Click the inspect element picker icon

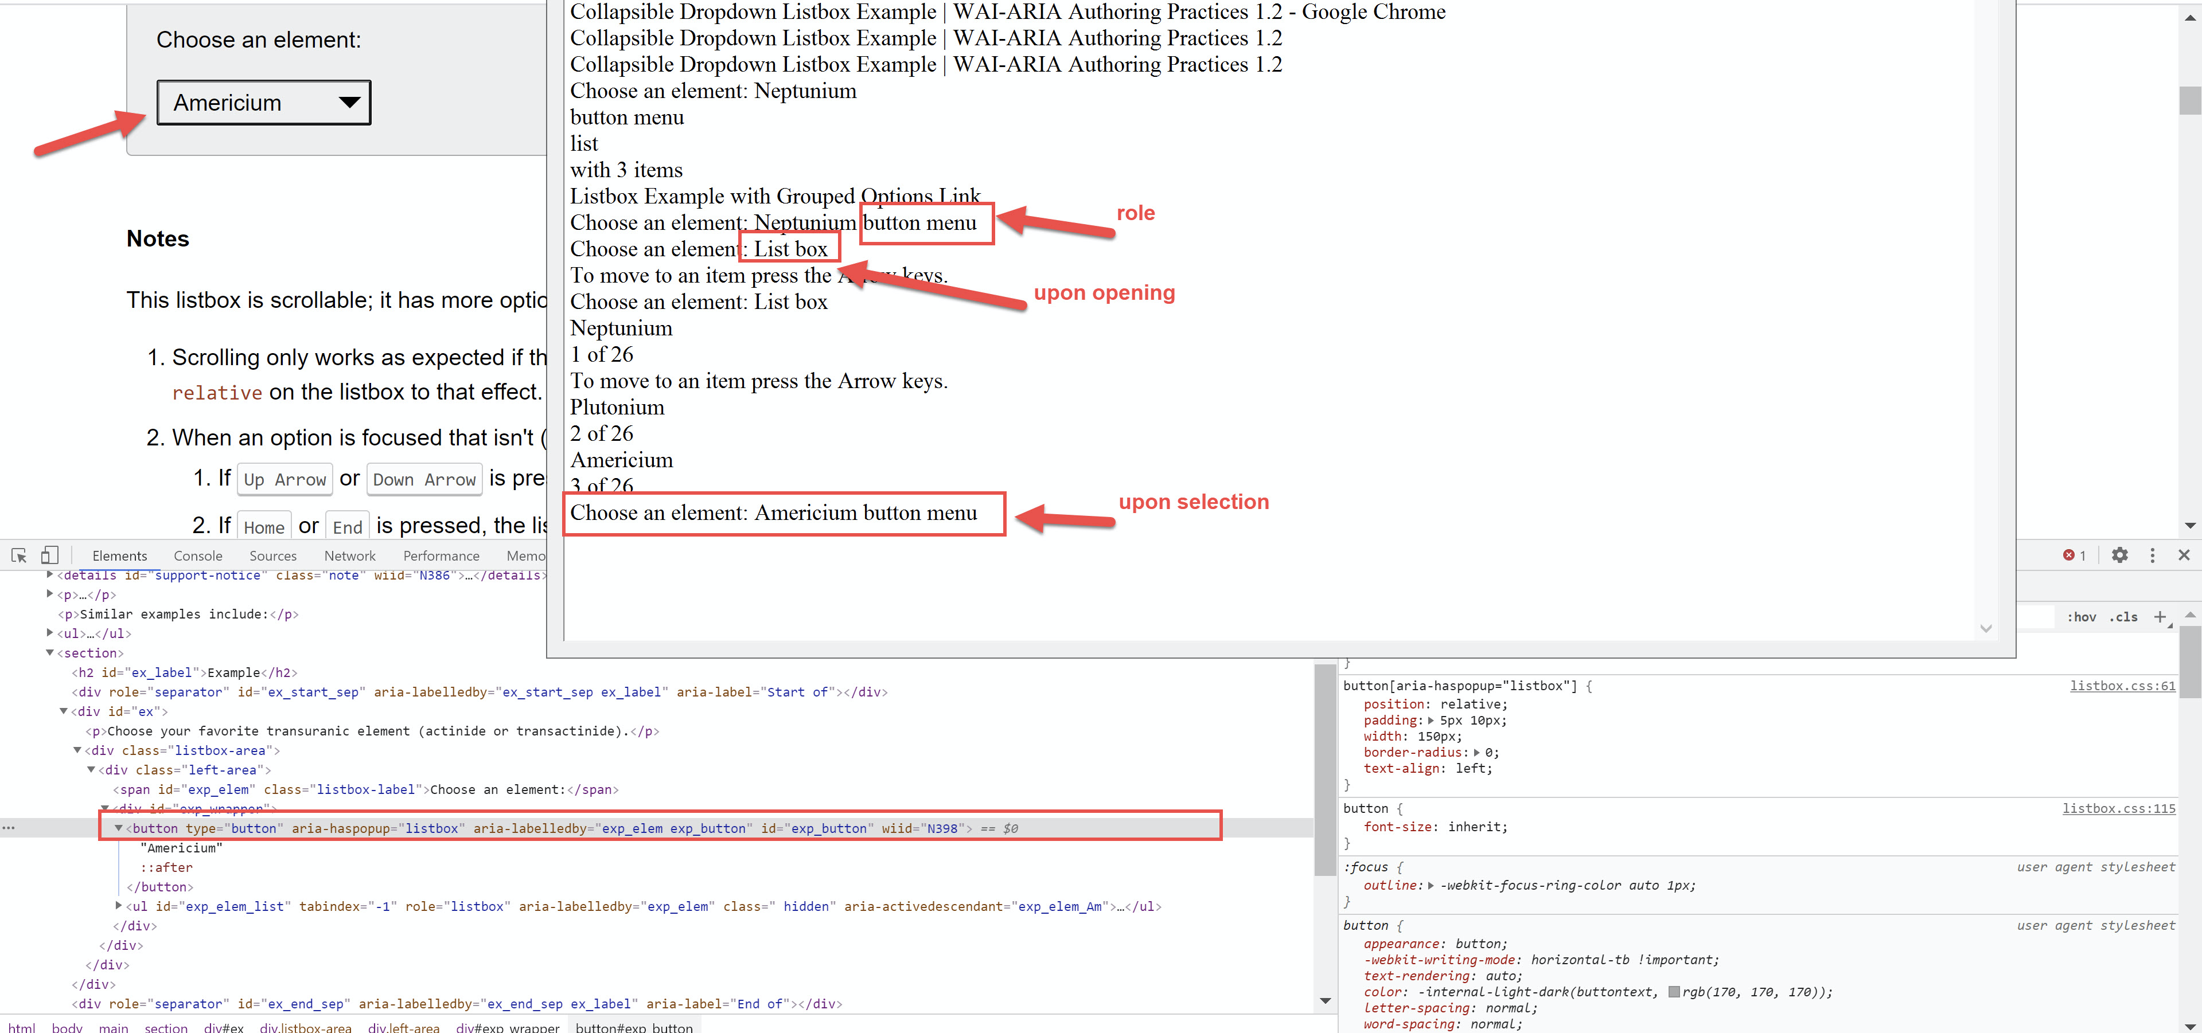click(19, 555)
